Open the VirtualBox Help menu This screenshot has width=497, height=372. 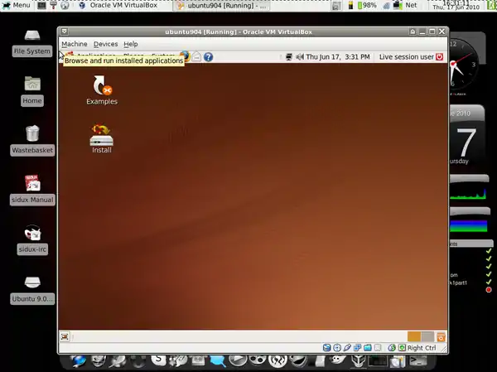[131, 44]
